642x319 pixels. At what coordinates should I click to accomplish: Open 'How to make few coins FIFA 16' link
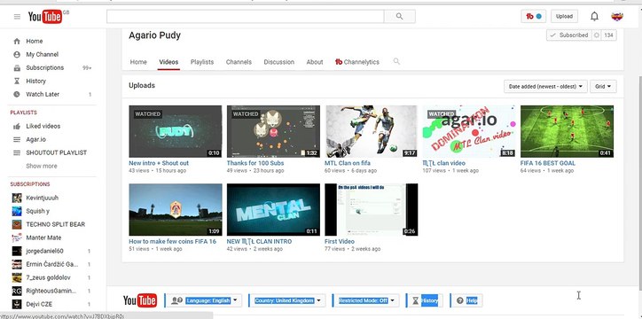point(172,242)
